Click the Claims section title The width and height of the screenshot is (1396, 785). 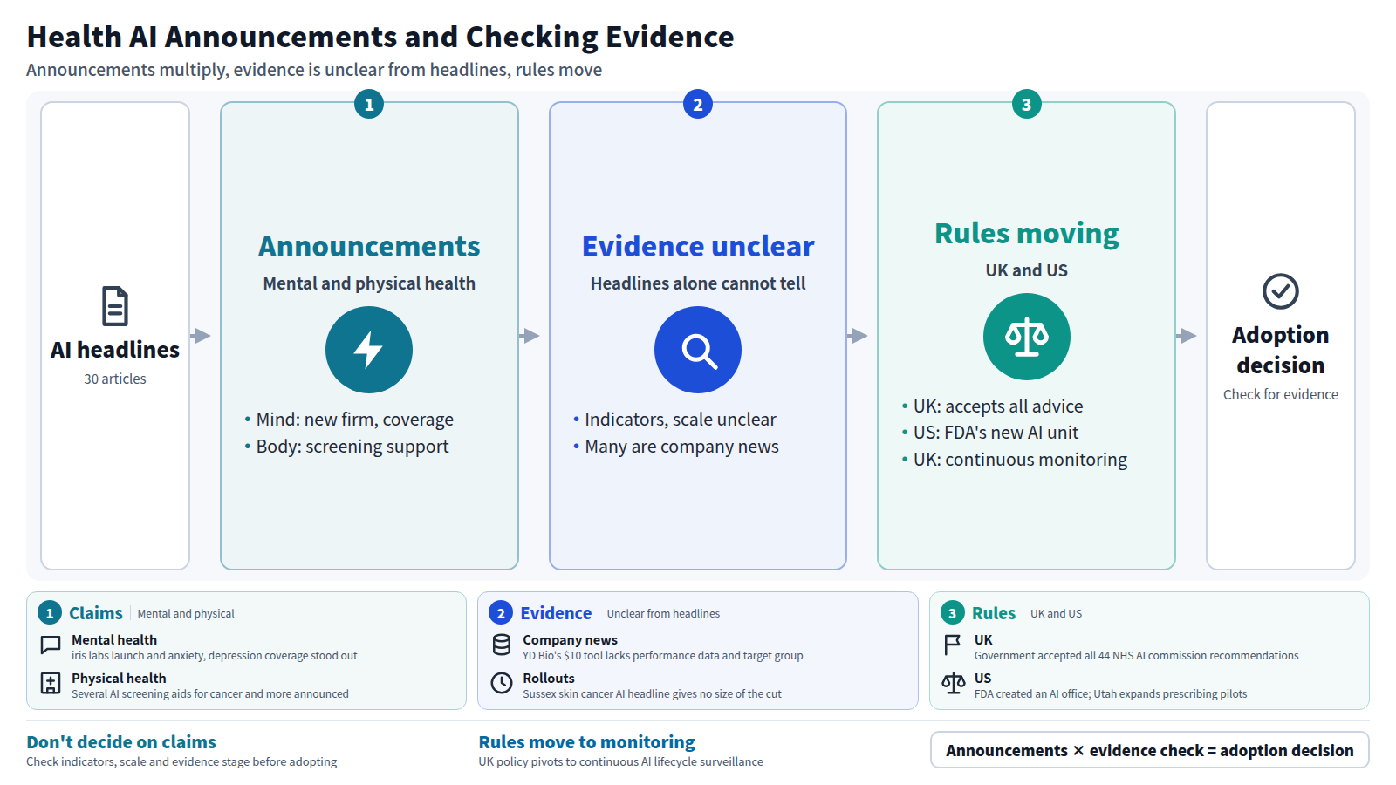pos(96,613)
